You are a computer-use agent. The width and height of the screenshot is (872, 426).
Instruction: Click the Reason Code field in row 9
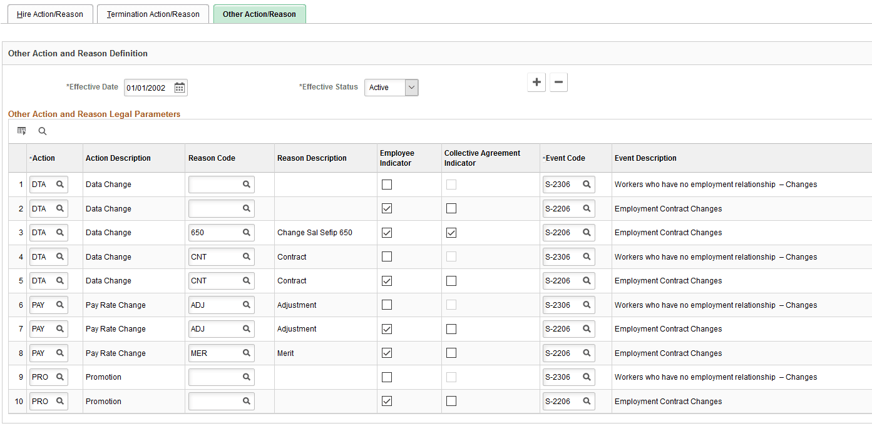(x=215, y=377)
